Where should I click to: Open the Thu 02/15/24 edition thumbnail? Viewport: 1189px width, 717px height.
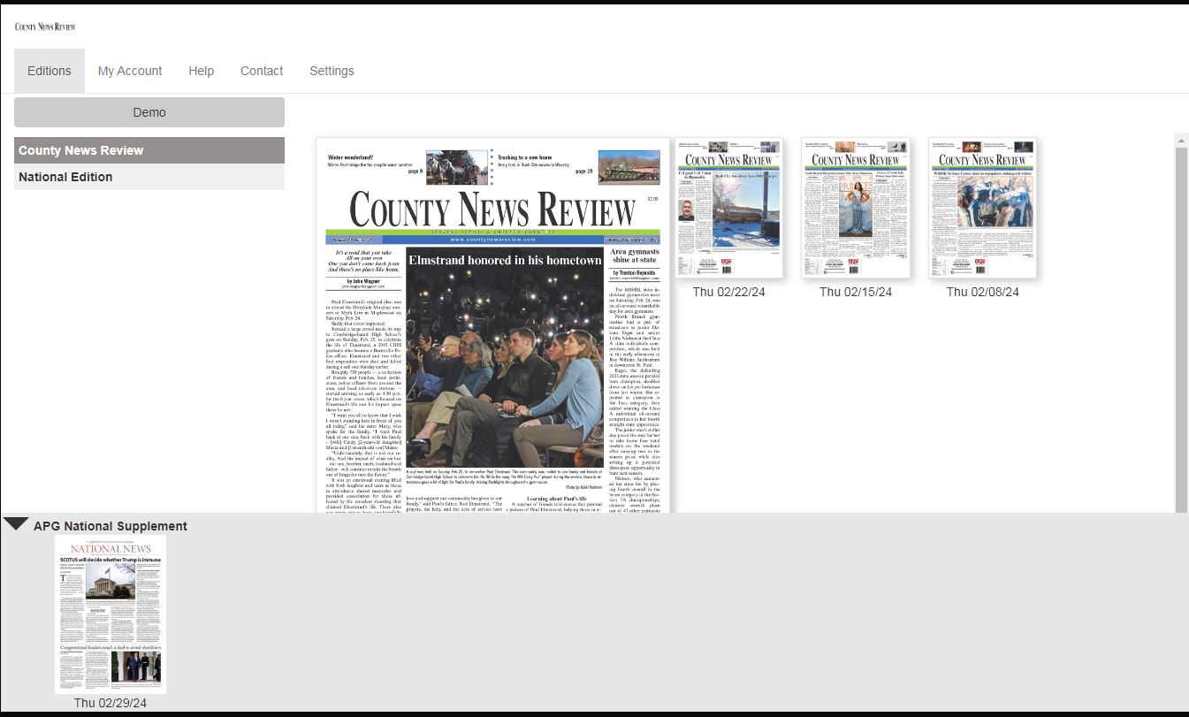(x=856, y=209)
